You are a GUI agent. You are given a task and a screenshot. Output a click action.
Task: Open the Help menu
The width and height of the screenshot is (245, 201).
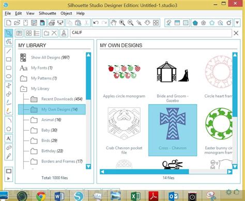point(81,13)
